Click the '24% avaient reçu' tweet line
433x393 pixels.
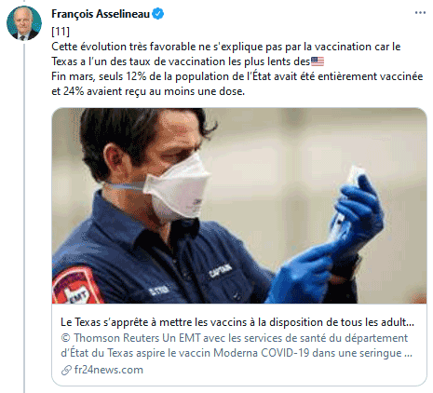(x=148, y=91)
